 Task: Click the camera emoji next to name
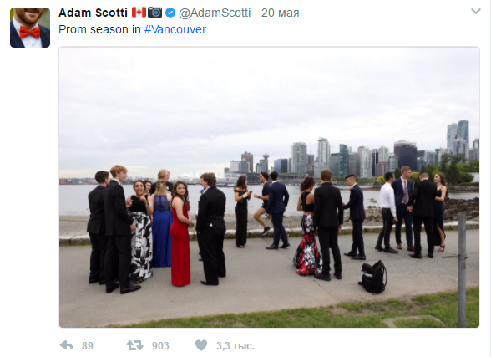155,13
